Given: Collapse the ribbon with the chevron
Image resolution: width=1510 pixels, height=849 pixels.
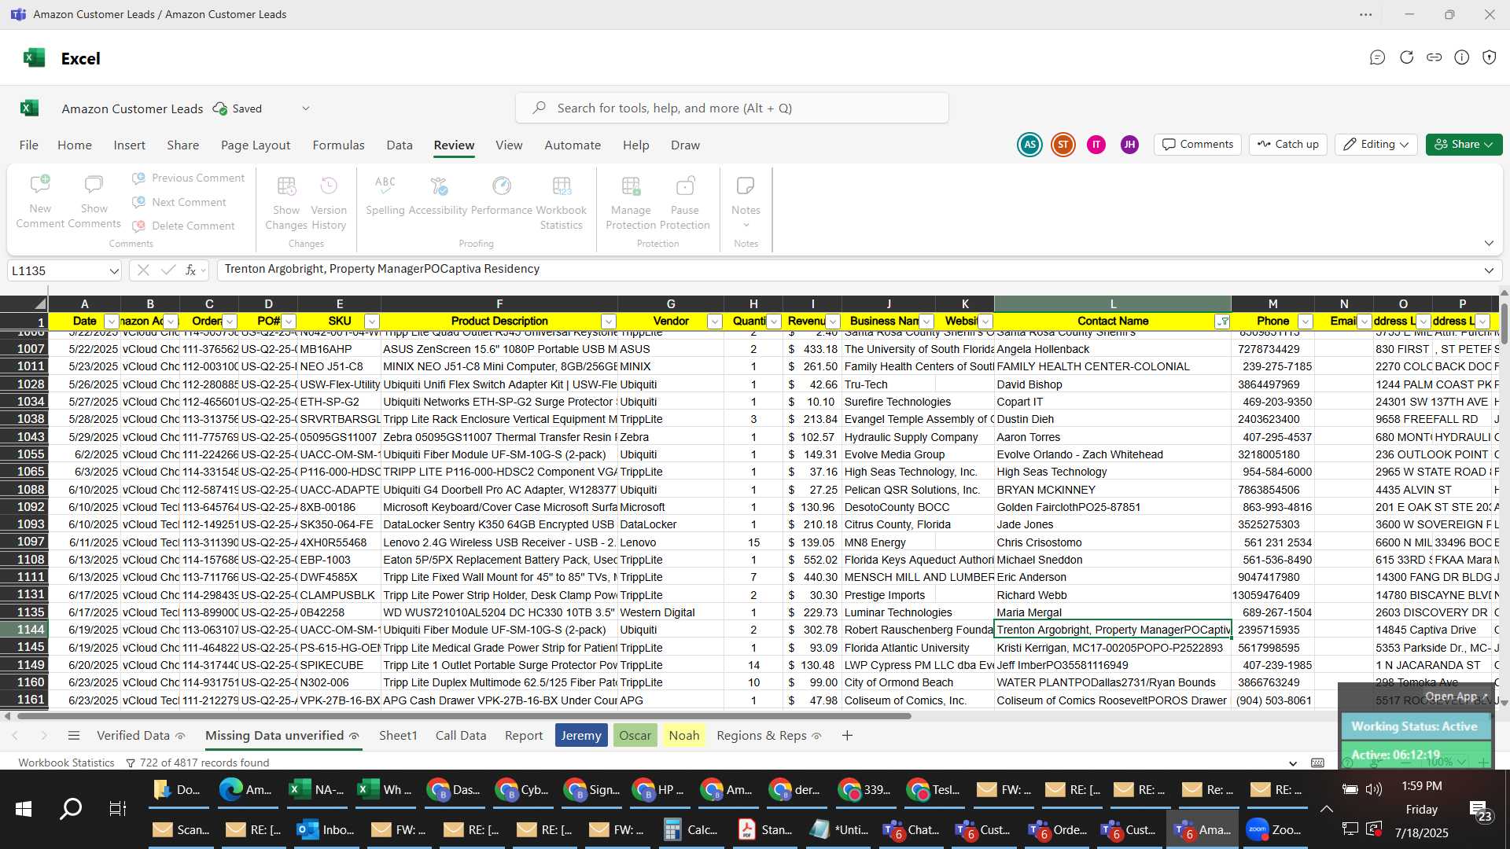Looking at the screenshot, I should (1489, 243).
